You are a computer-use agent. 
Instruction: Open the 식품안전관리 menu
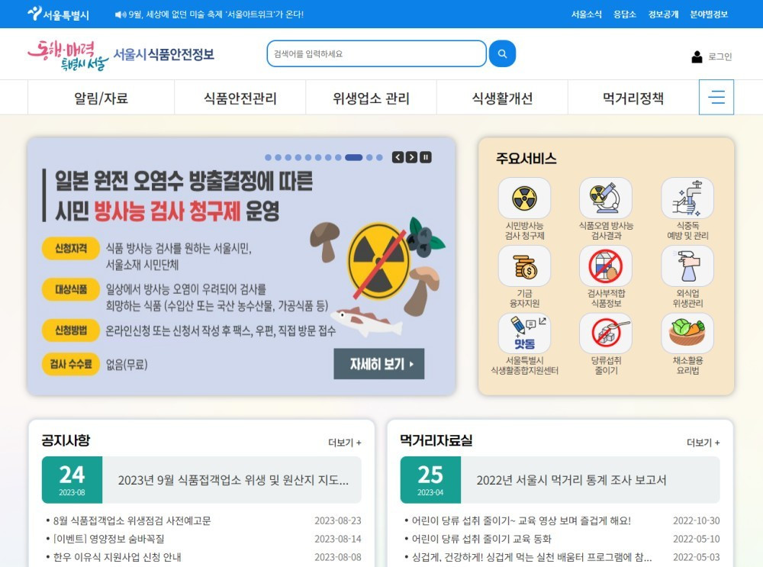(x=240, y=98)
